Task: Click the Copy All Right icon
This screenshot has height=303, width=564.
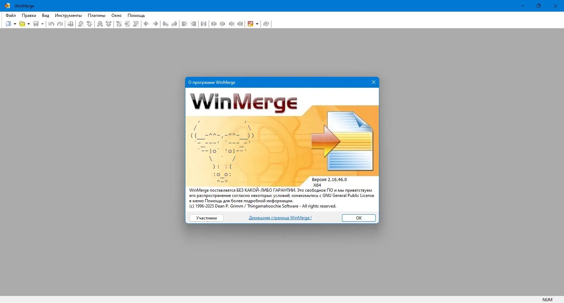Action: 184,24
